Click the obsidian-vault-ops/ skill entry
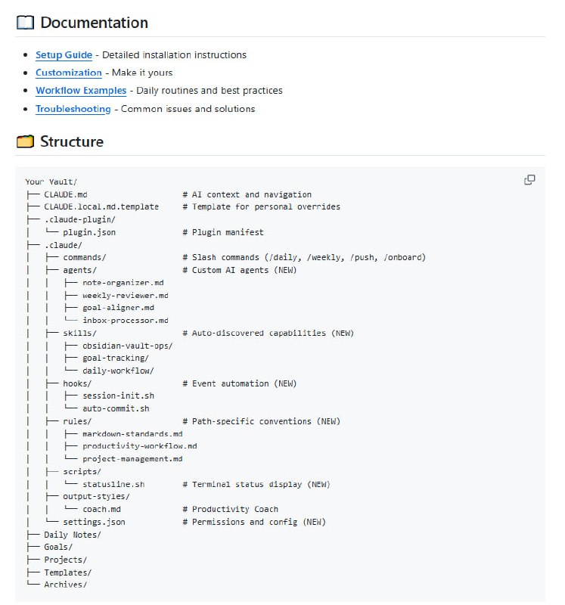Screen dimensions: 565x605 [x=127, y=346]
